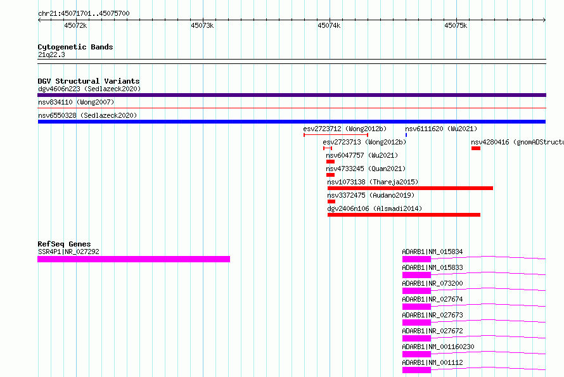Select the ADARB1 NR_027674 magenta exon block
The image size is (564, 377).
pos(416,307)
